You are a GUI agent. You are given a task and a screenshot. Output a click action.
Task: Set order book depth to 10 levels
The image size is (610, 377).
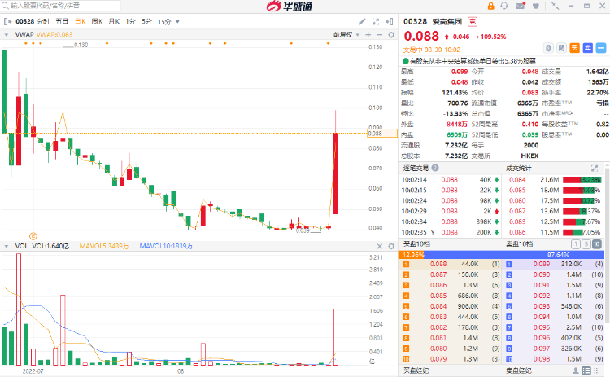[x=596, y=244]
